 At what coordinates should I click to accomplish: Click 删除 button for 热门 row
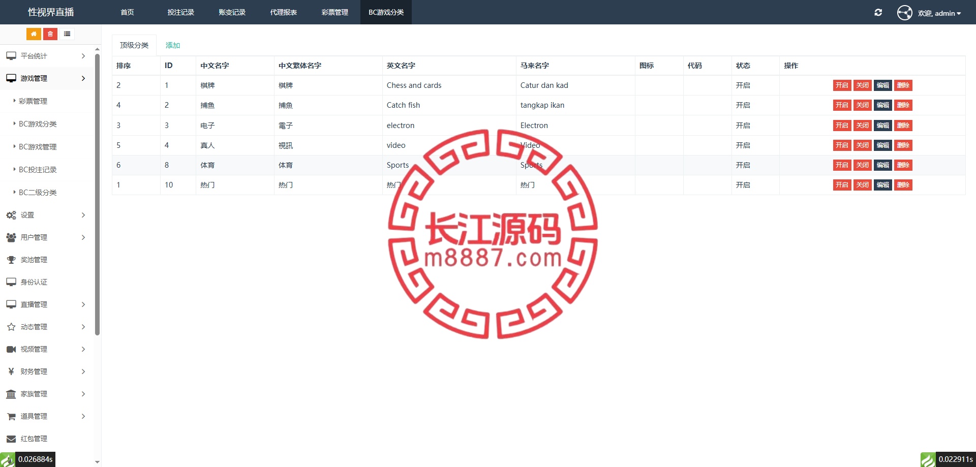click(x=903, y=185)
